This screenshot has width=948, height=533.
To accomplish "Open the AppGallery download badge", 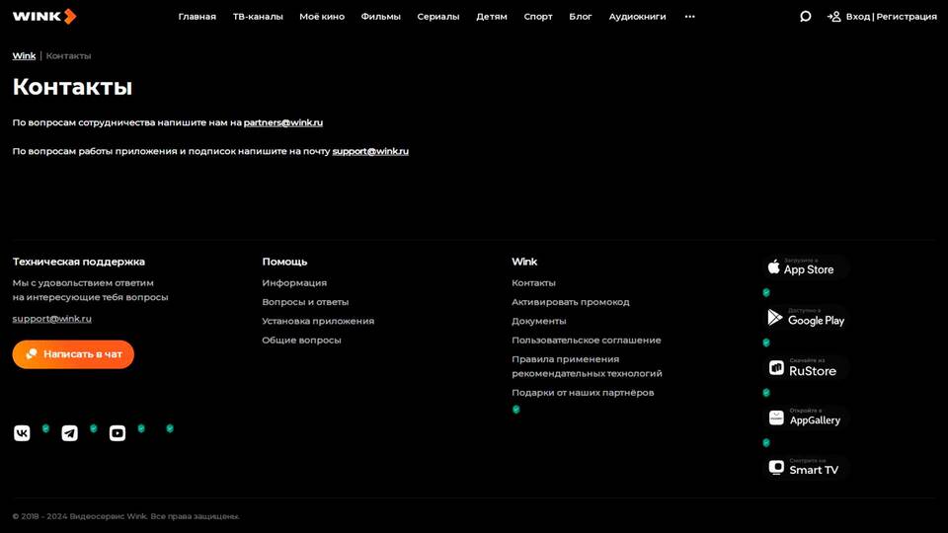I will (805, 418).
